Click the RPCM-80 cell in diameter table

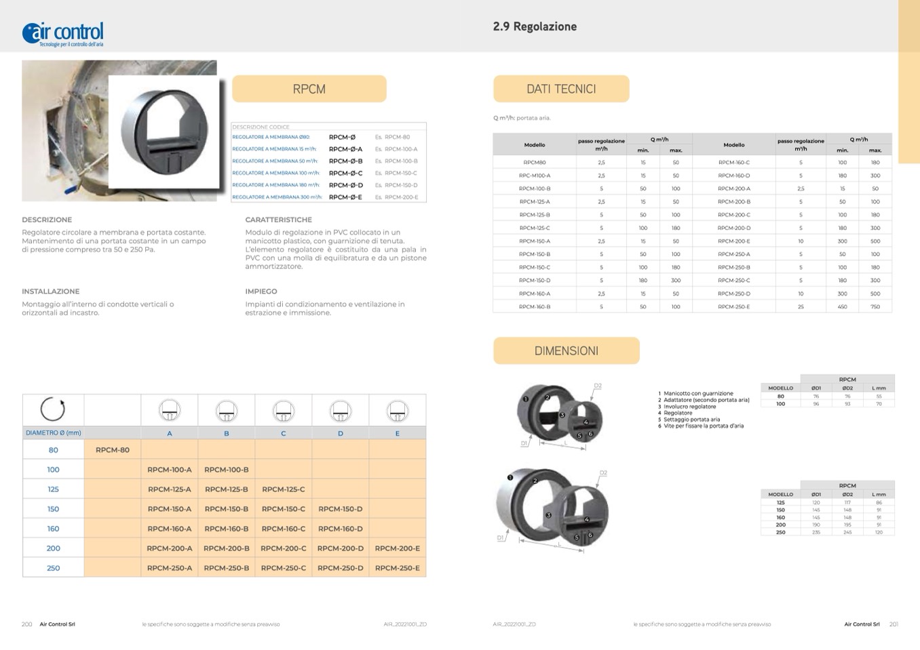coord(113,449)
